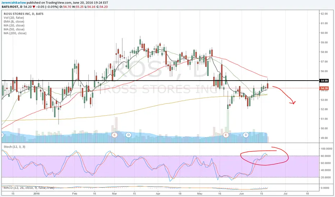This screenshot has height=197, width=335.
Task: Click the 51.00 price axis label
Action: tap(324, 119)
